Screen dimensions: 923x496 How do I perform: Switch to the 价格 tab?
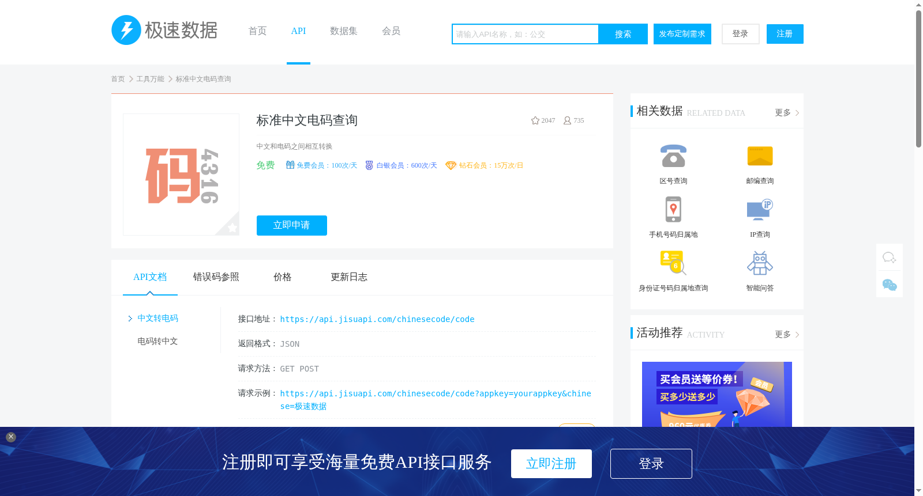coord(283,277)
